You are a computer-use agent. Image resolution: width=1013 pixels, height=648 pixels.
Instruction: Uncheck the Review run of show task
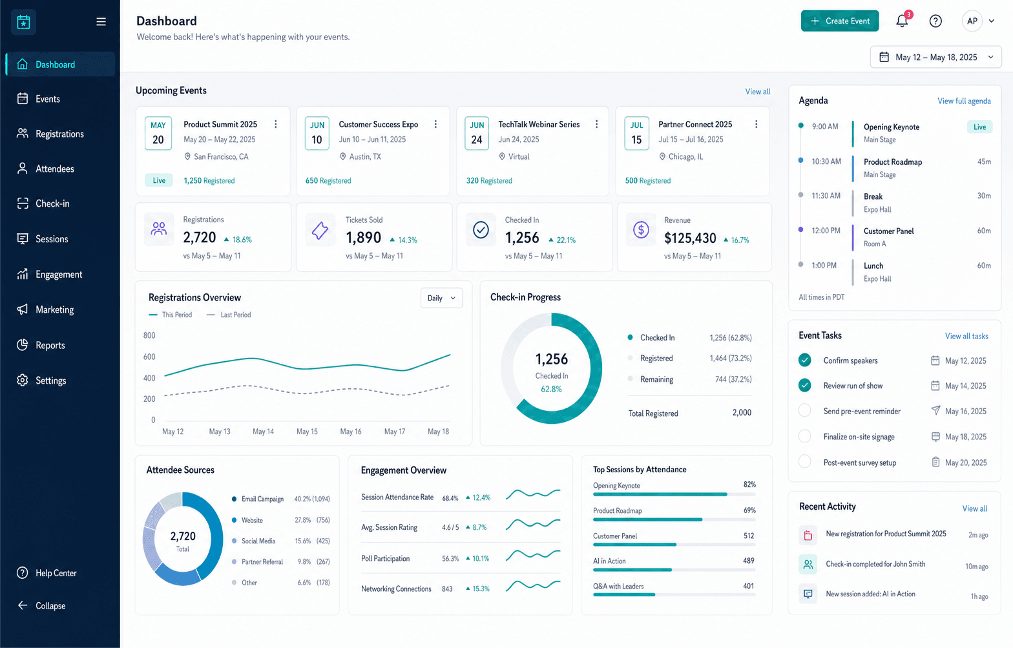pos(804,385)
